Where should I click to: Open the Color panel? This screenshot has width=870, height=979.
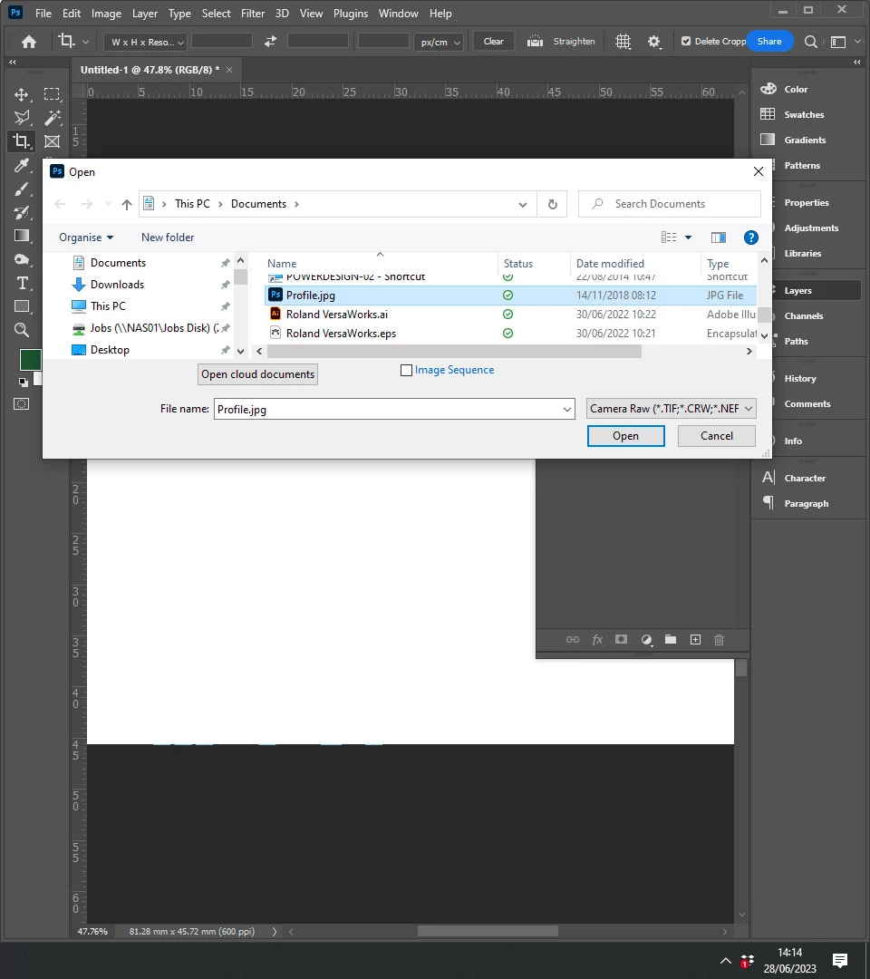[x=796, y=89]
